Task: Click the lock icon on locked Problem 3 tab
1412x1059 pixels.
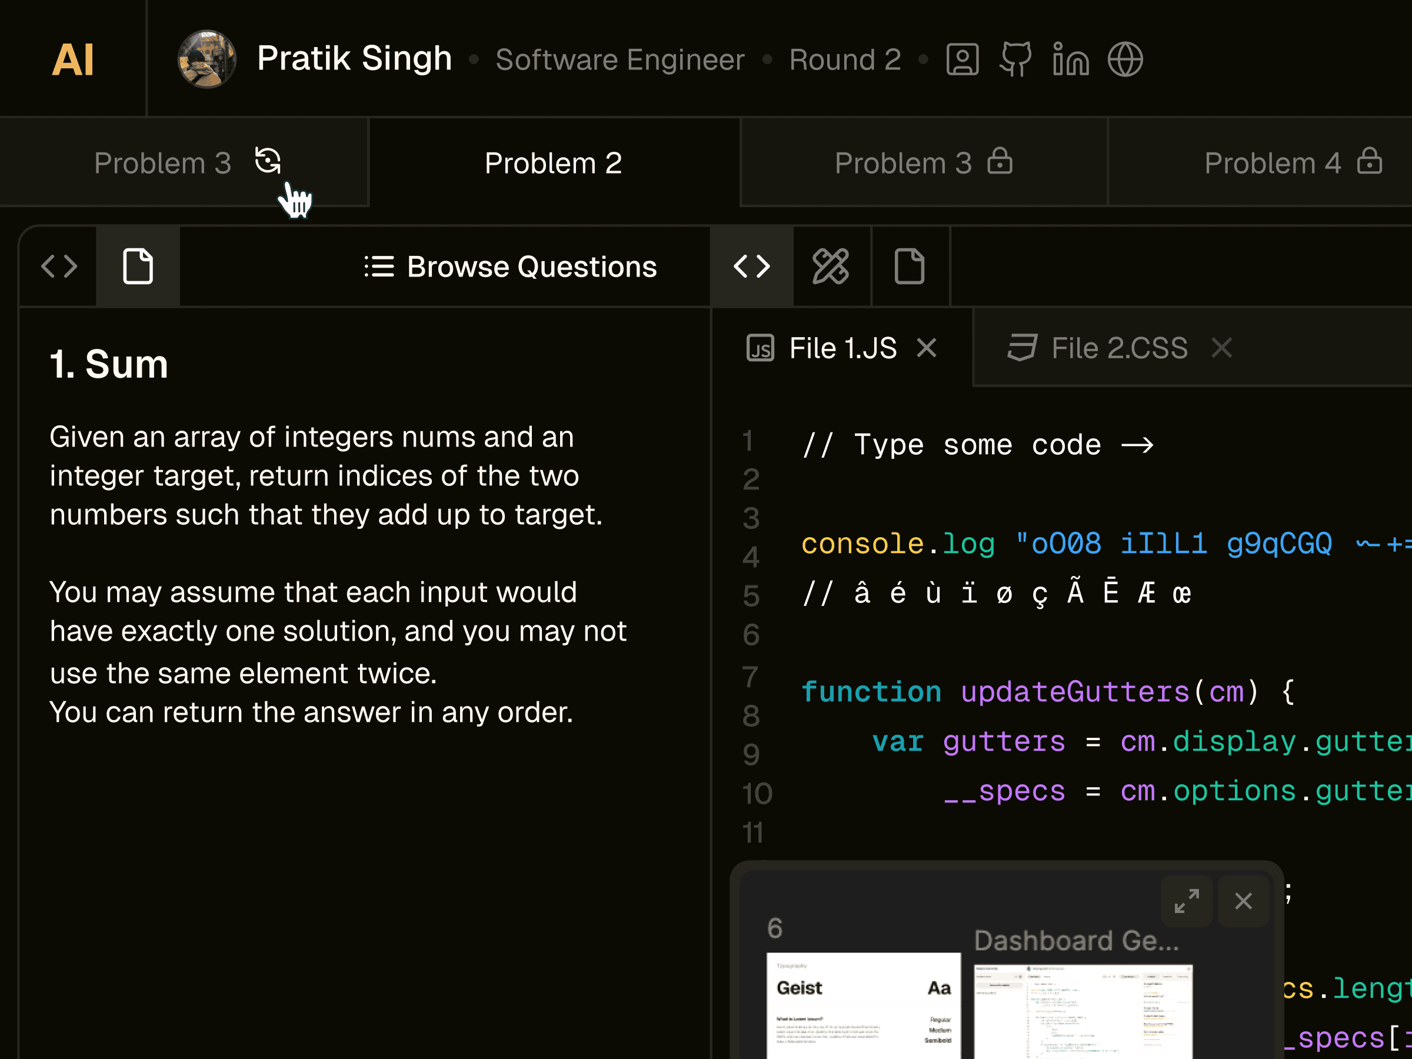Action: (1000, 160)
